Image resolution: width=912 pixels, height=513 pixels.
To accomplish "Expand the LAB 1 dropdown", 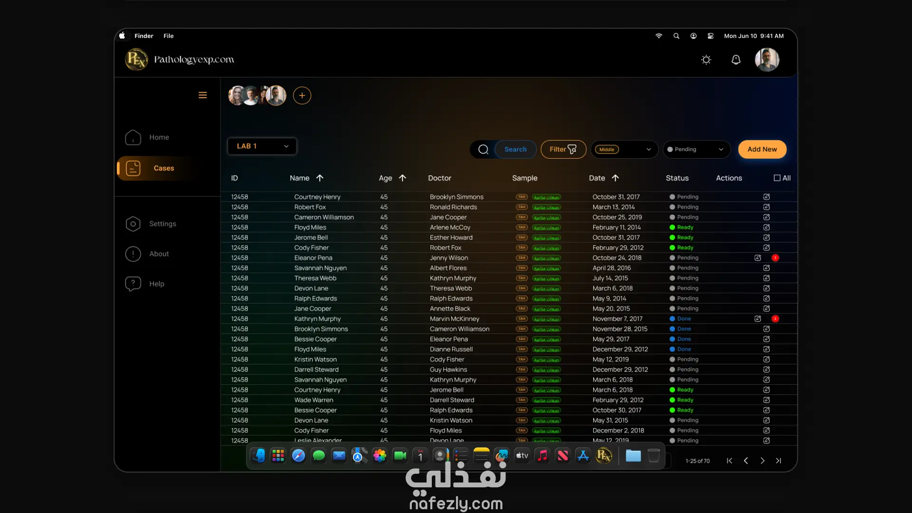I will pyautogui.click(x=262, y=146).
